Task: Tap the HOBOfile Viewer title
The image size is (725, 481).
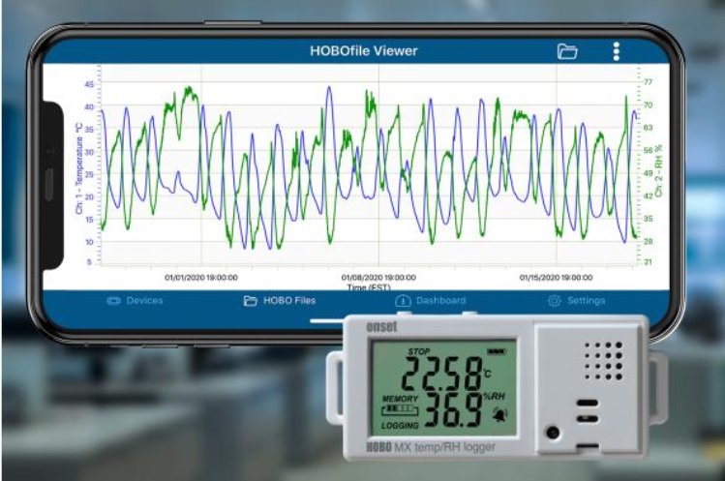Action: tap(364, 51)
